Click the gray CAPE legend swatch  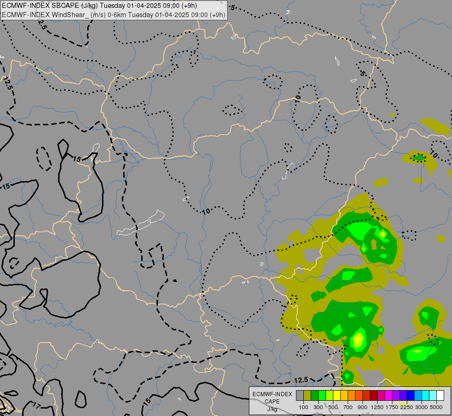click(300, 396)
